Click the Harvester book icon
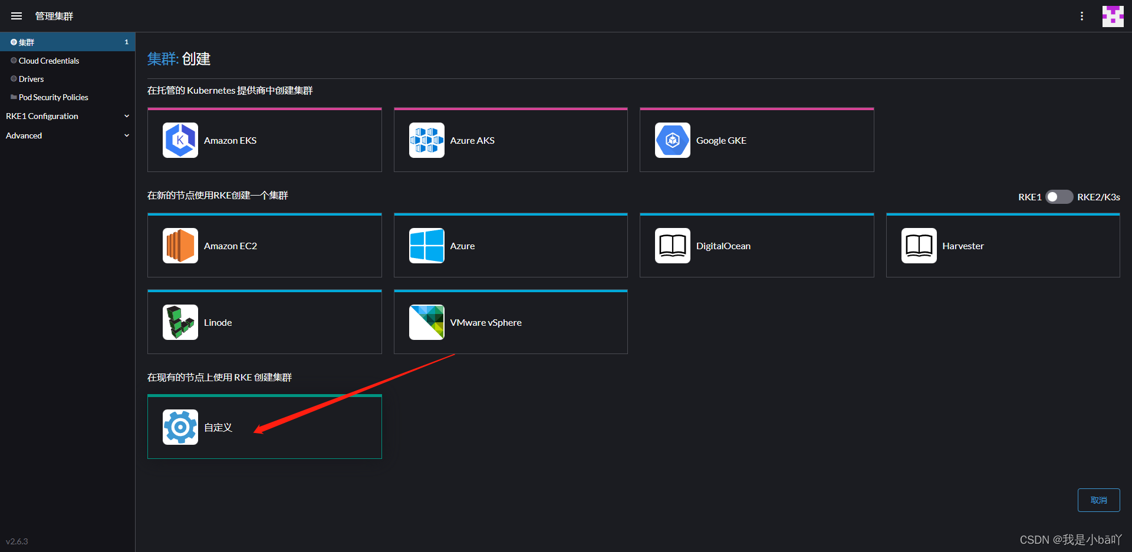This screenshot has width=1132, height=552. click(x=919, y=246)
